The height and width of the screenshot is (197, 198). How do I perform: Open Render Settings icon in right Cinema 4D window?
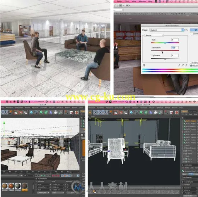pos(126,112)
